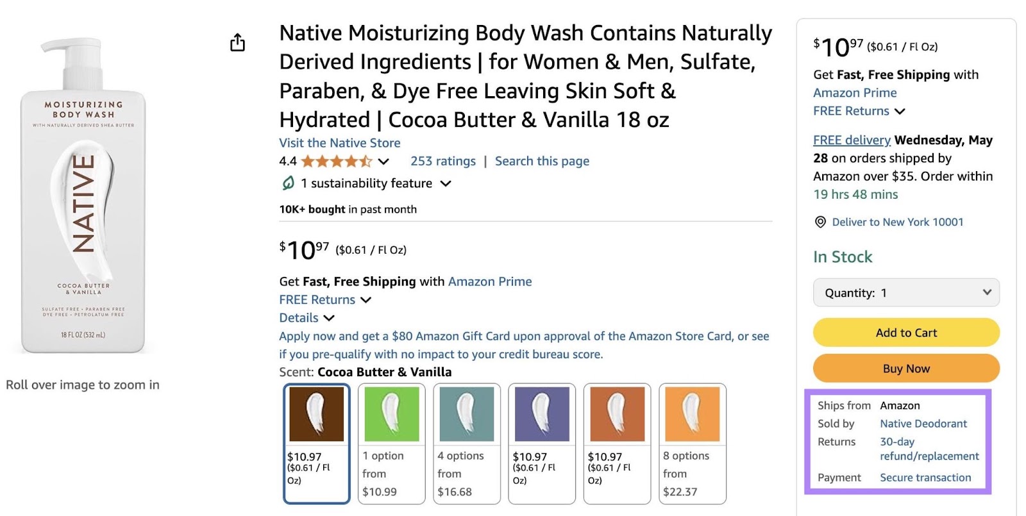Click the 4.4 star rating stars
Viewport: 1026px width, 516px height.
pyautogui.click(x=337, y=162)
